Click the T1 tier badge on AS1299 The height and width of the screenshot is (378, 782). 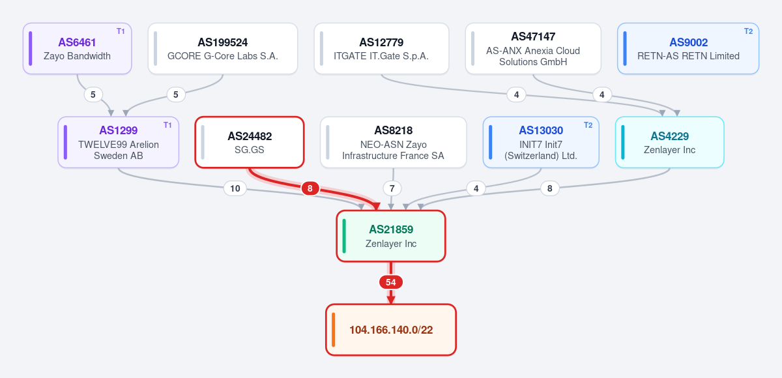coord(167,125)
